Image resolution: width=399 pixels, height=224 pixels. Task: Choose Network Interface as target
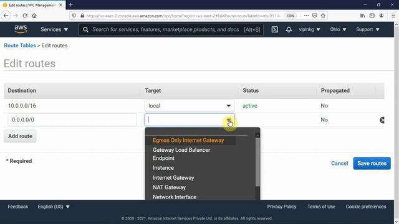[175, 197]
